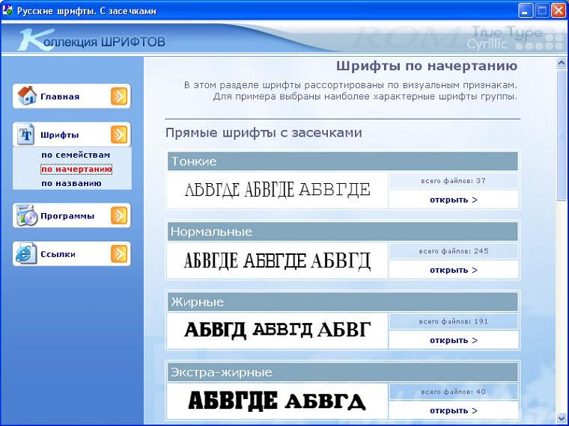Select the по начертанию submenu item
The image size is (569, 426).
(76, 169)
